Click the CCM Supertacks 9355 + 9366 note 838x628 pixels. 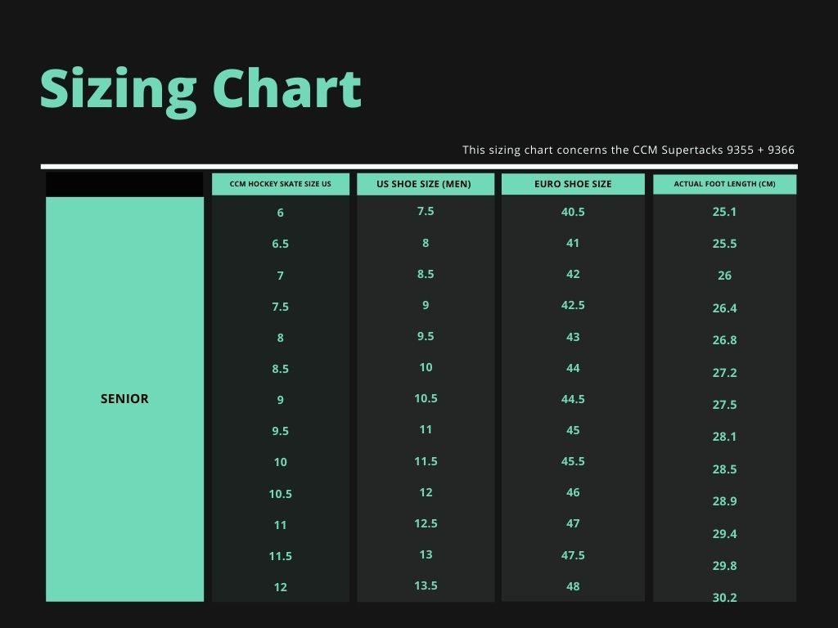pyautogui.click(x=628, y=150)
